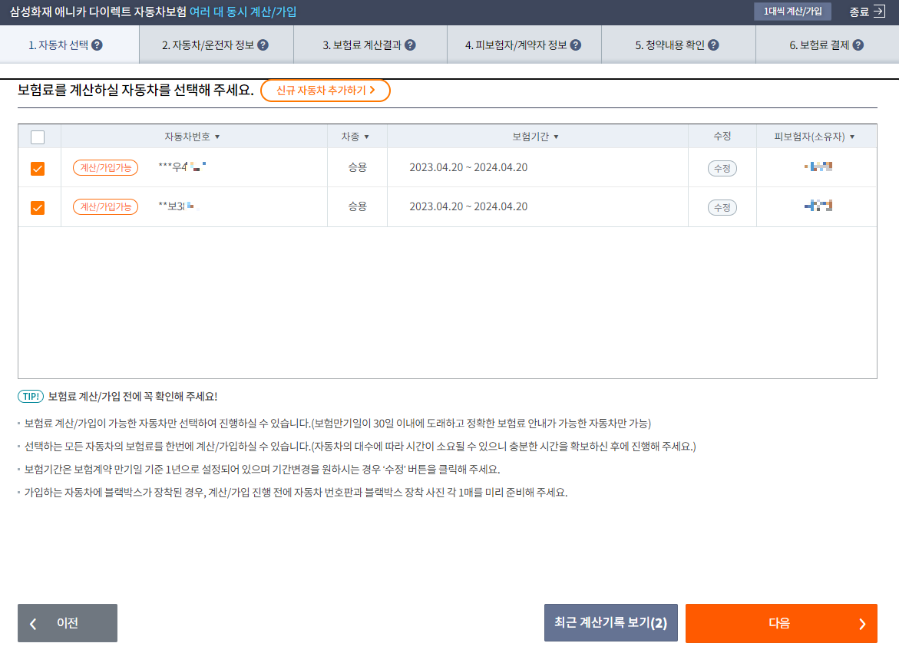The image size is (899, 653).
Task: Uncheck the **보3 car row checkbox
Action: click(x=38, y=207)
